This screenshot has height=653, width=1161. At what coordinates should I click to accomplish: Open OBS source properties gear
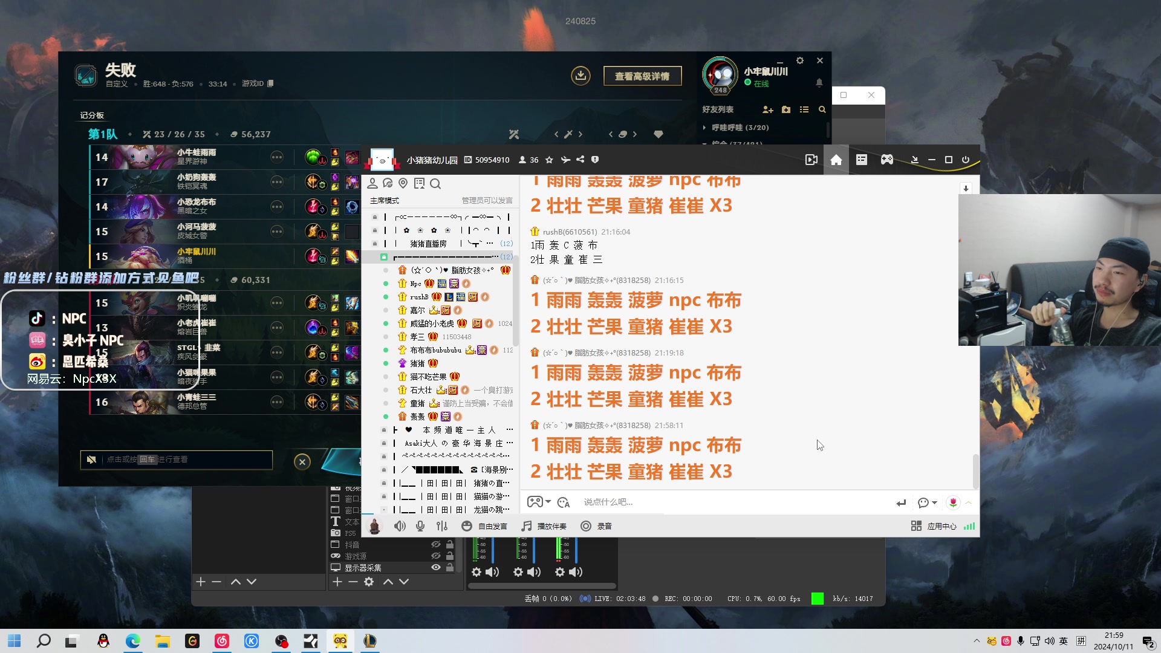coord(369,582)
